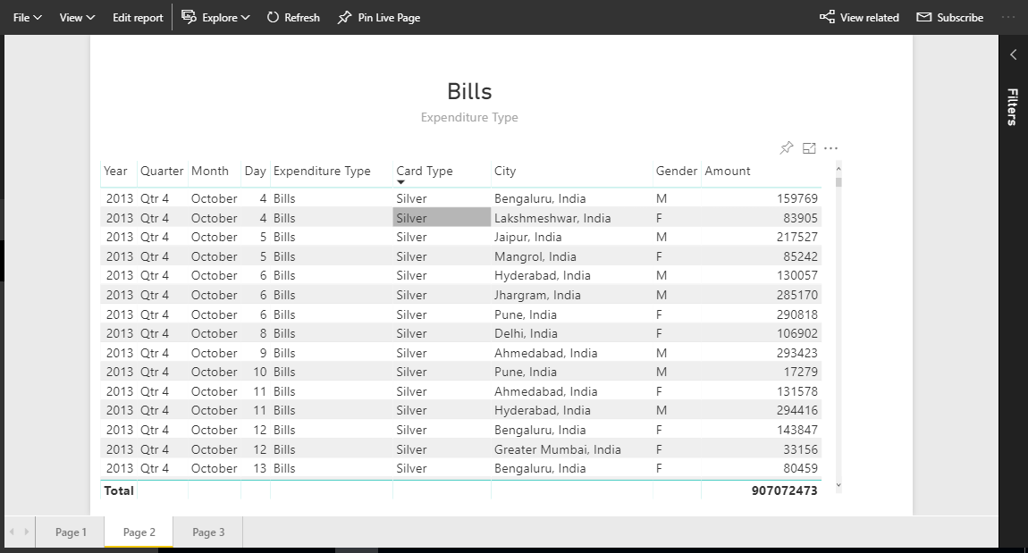Click table scrollbar up arrow

pos(838,168)
